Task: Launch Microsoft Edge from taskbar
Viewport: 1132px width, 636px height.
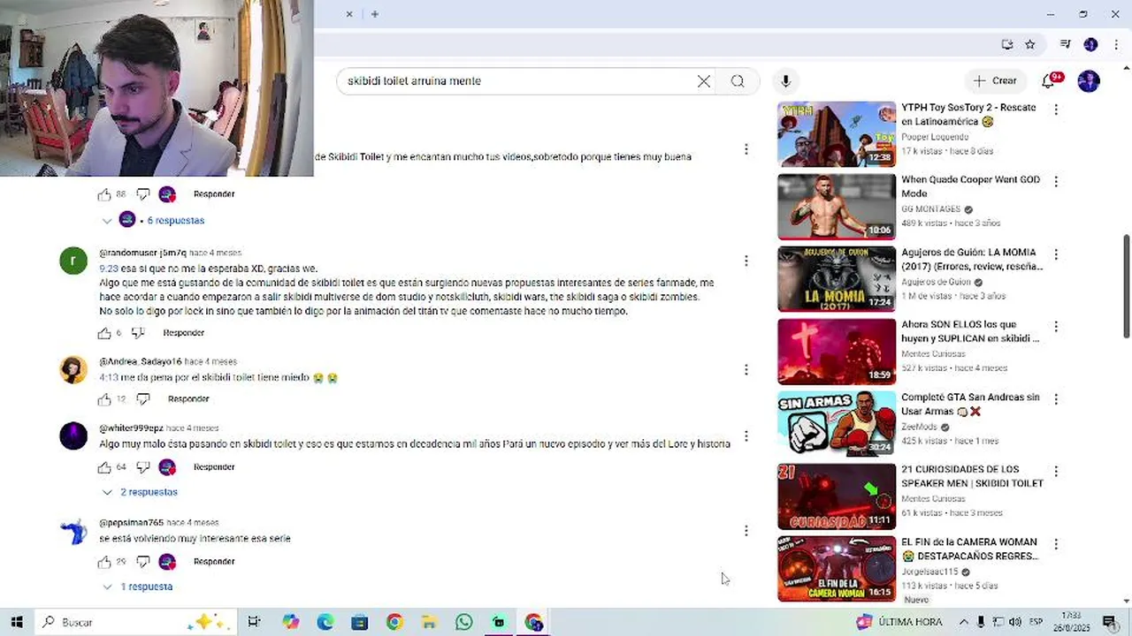Action: click(x=325, y=622)
